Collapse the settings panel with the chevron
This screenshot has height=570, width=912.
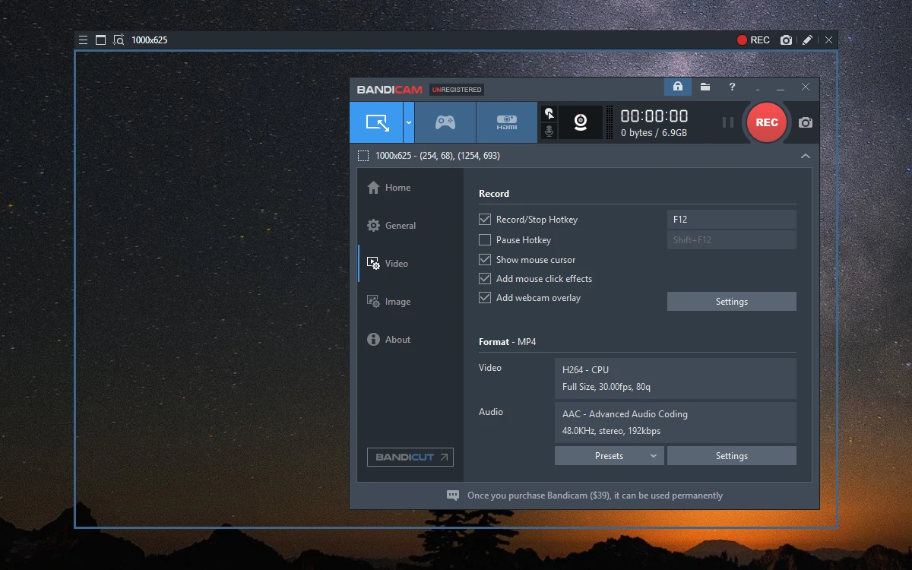point(805,155)
